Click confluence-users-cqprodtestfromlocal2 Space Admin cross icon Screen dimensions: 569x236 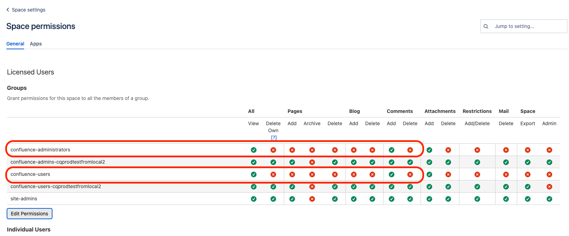[549, 187]
